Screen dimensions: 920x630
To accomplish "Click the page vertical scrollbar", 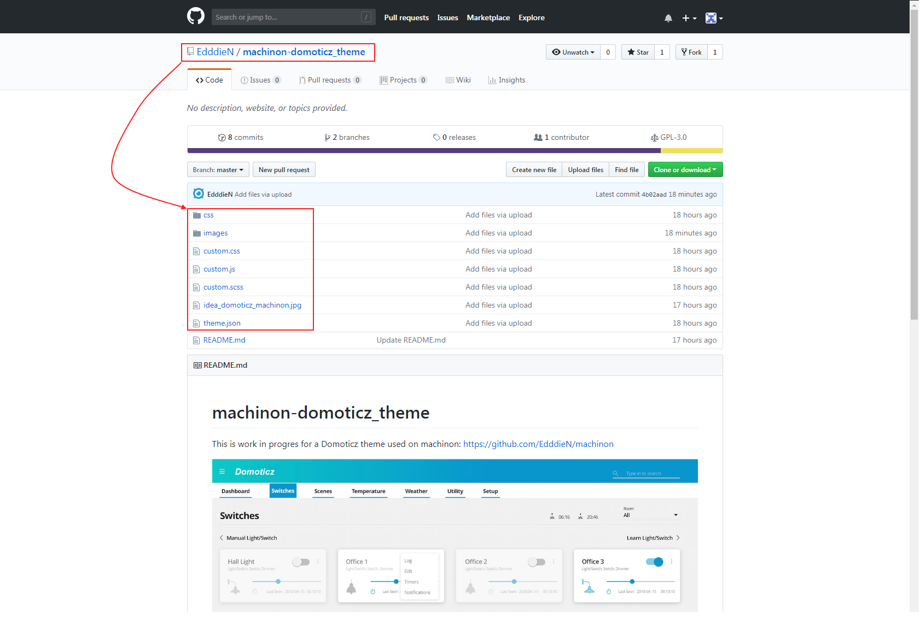I will (x=914, y=164).
